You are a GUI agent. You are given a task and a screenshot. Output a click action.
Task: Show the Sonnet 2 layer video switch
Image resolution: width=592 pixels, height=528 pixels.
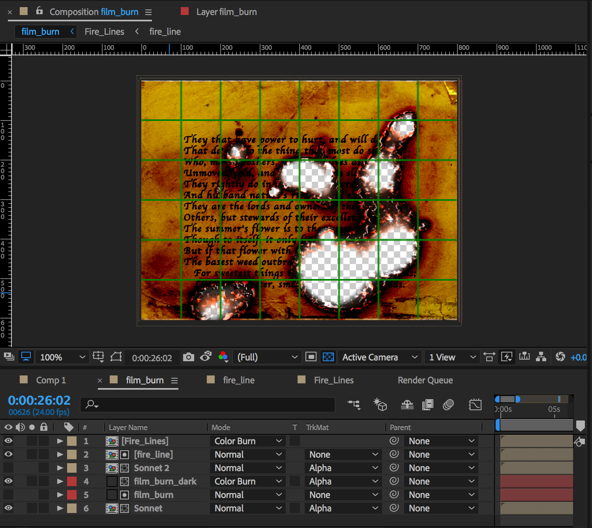click(8, 468)
